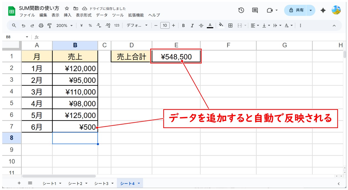
Task: Open version history clock icon
Action: tap(241, 10)
